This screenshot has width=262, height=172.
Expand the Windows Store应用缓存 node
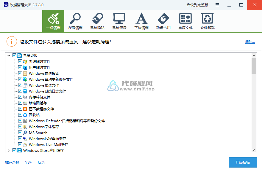pyautogui.click(x=9, y=151)
